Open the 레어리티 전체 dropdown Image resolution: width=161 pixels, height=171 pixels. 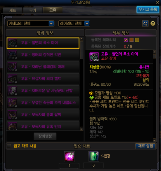tap(74, 23)
